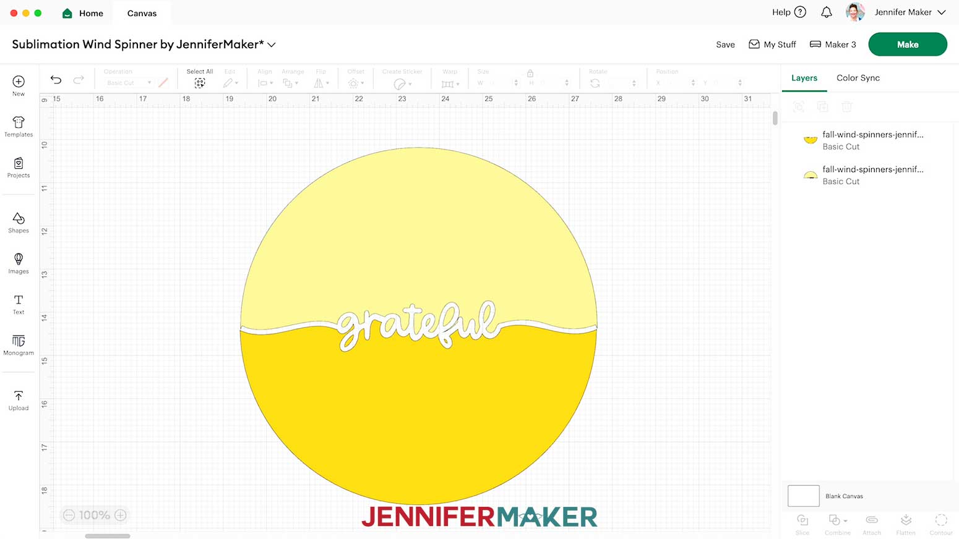The image size is (959, 539).
Task: Zoom in with the plus button
Action: point(121,515)
